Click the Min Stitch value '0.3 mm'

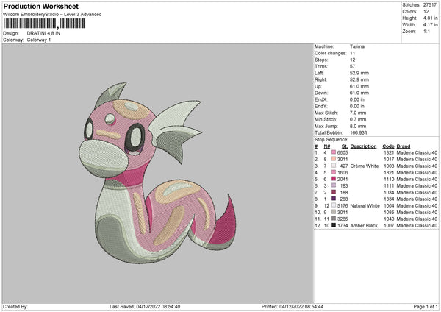pyautogui.click(x=358, y=119)
